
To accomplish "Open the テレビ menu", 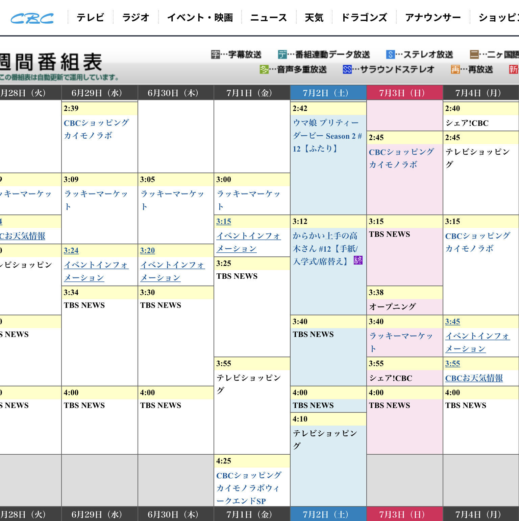I will point(90,18).
